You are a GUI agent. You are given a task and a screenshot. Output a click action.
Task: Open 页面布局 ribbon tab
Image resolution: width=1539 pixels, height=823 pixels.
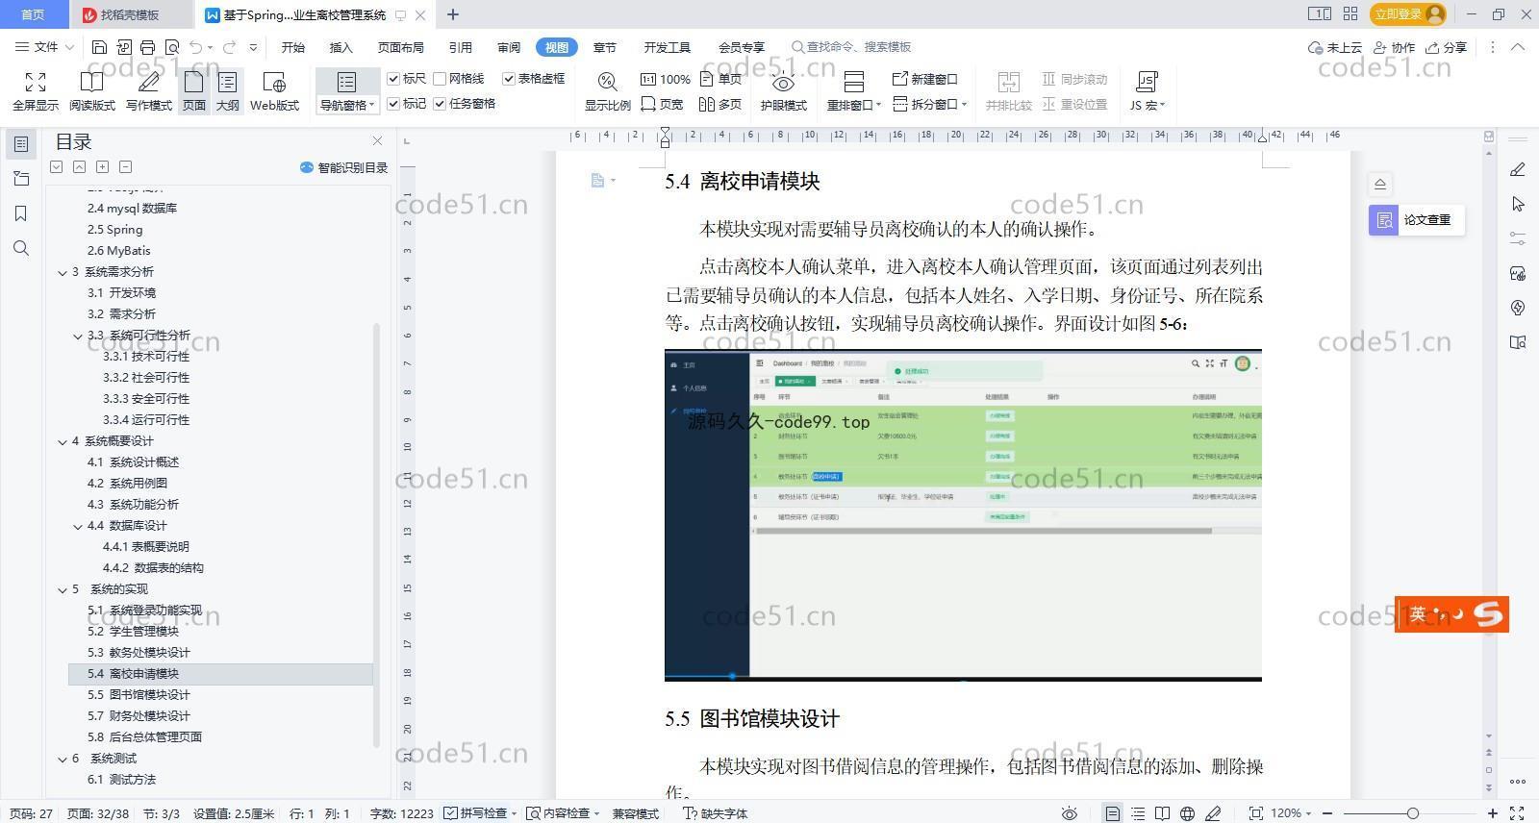point(401,47)
